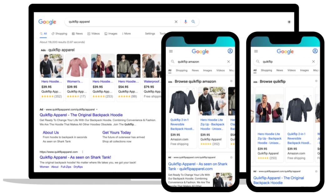Open the pink Women's hoodie product image
The height and width of the screenshot is (195, 331).
point(77,66)
